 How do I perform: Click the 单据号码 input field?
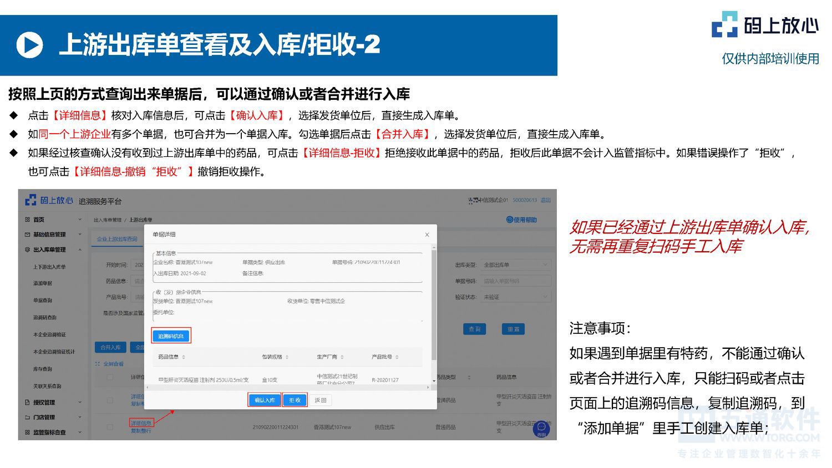(x=516, y=281)
